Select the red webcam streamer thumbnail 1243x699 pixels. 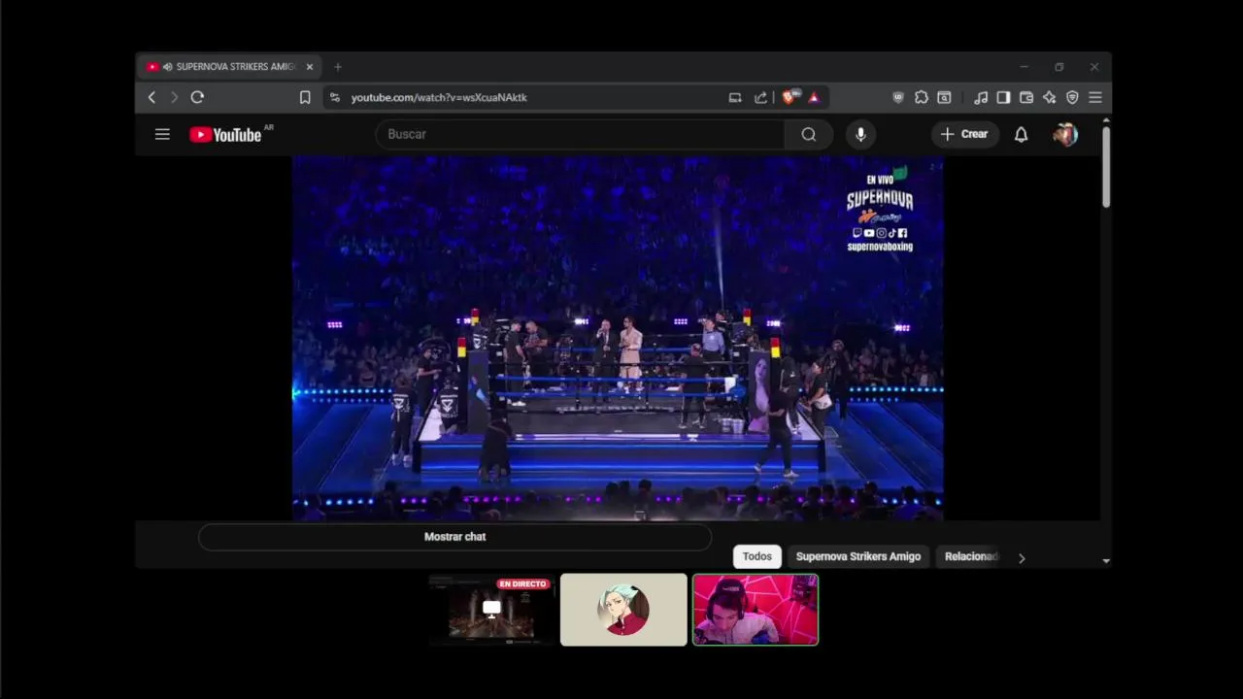(756, 610)
